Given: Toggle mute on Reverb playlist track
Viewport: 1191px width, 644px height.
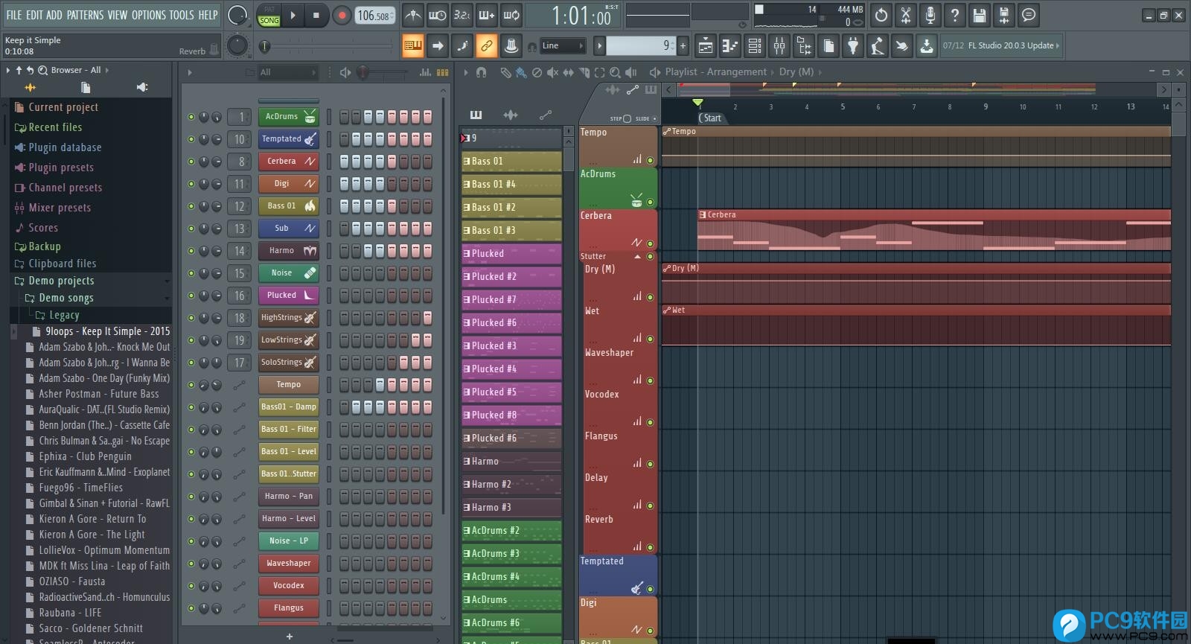Looking at the screenshot, I should (650, 547).
